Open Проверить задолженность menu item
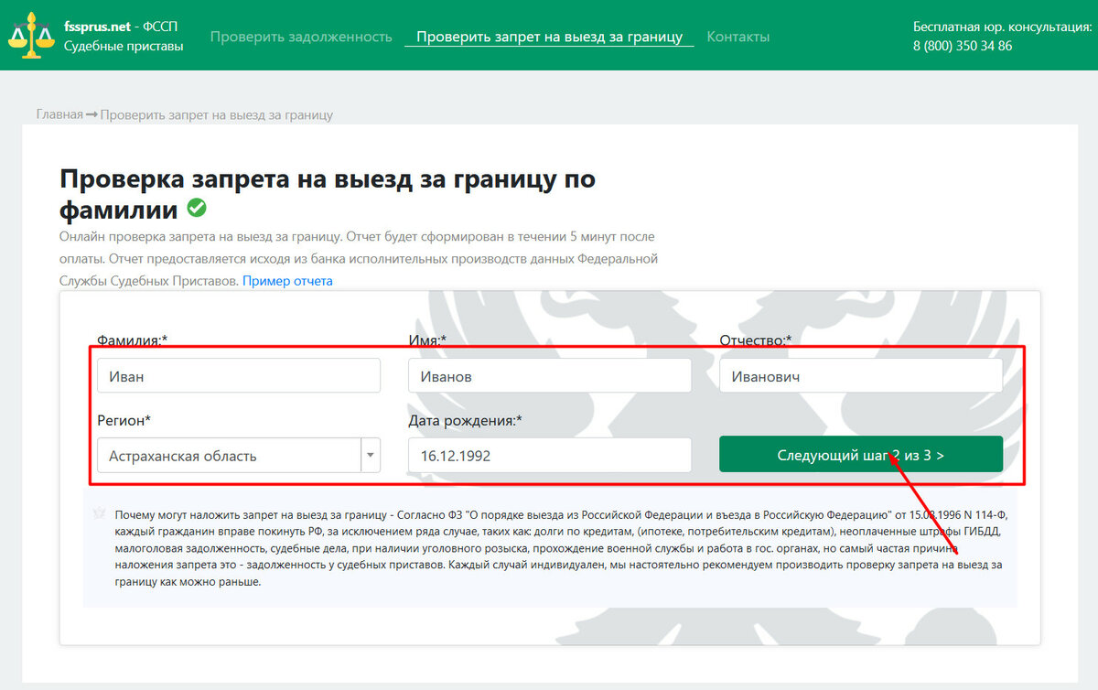The image size is (1098, 690). coord(301,37)
